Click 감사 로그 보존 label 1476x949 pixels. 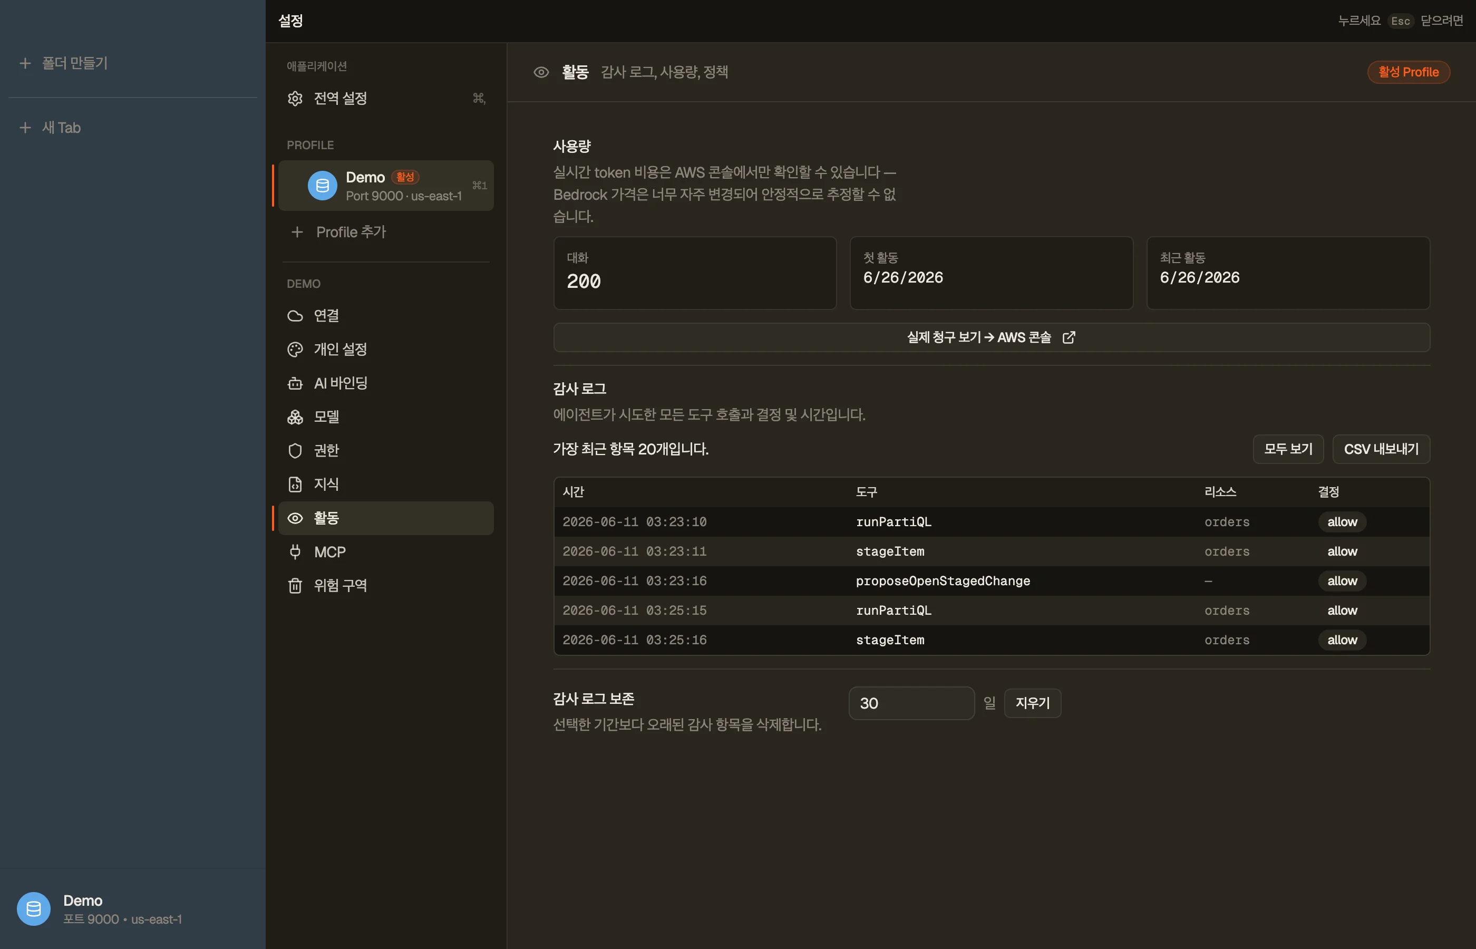click(x=593, y=699)
